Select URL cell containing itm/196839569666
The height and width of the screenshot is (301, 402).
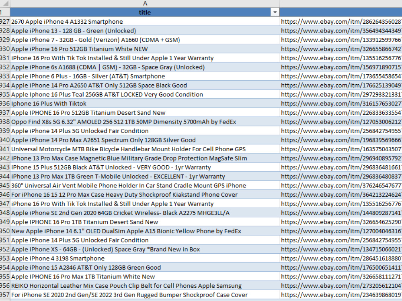[341, 140]
